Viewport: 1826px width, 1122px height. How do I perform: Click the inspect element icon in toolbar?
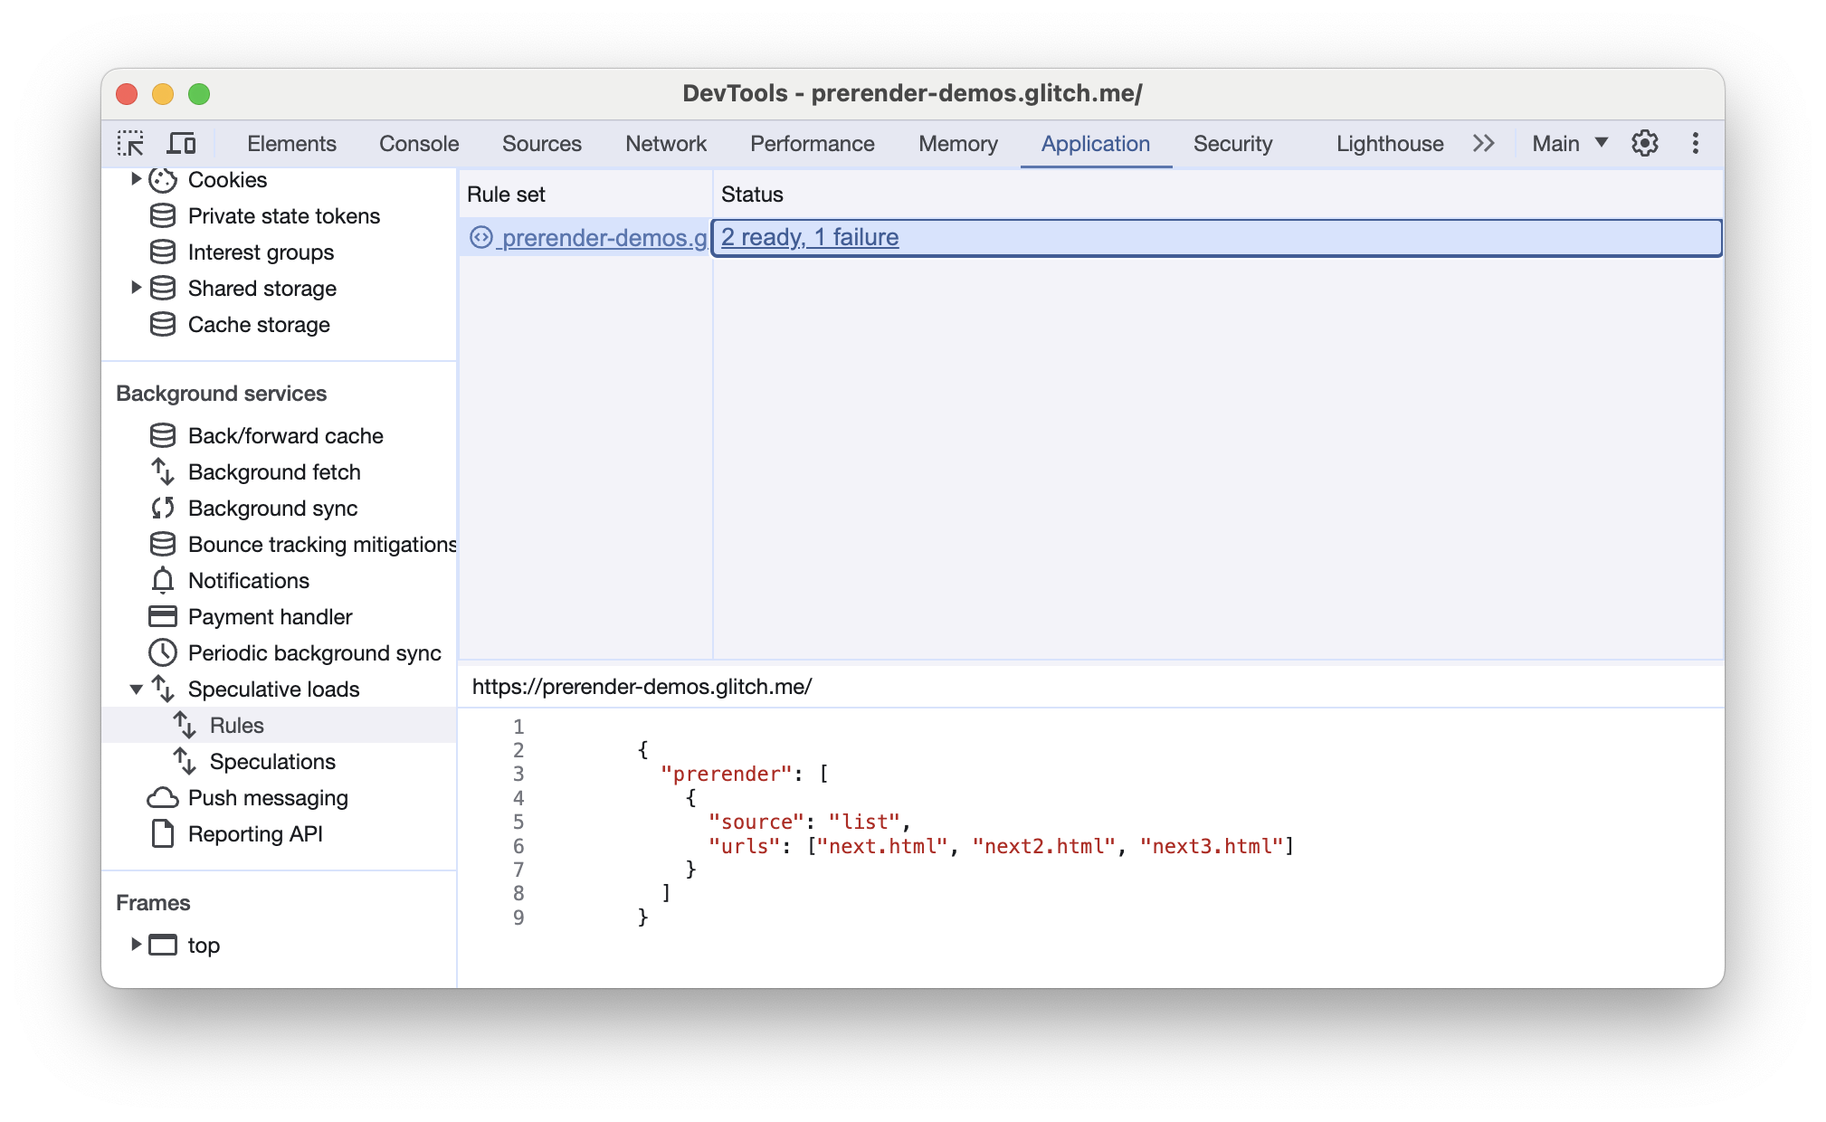pos(132,142)
